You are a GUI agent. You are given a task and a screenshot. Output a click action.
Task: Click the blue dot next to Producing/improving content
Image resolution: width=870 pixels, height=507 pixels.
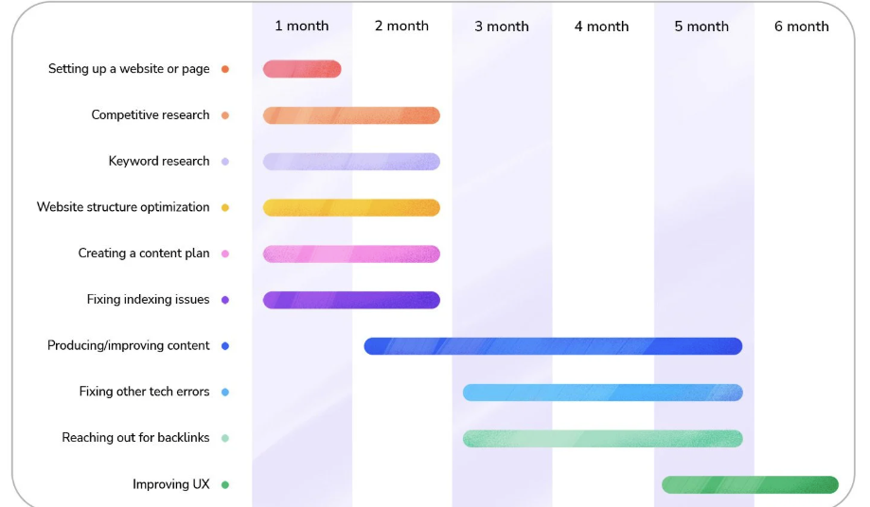click(x=224, y=346)
